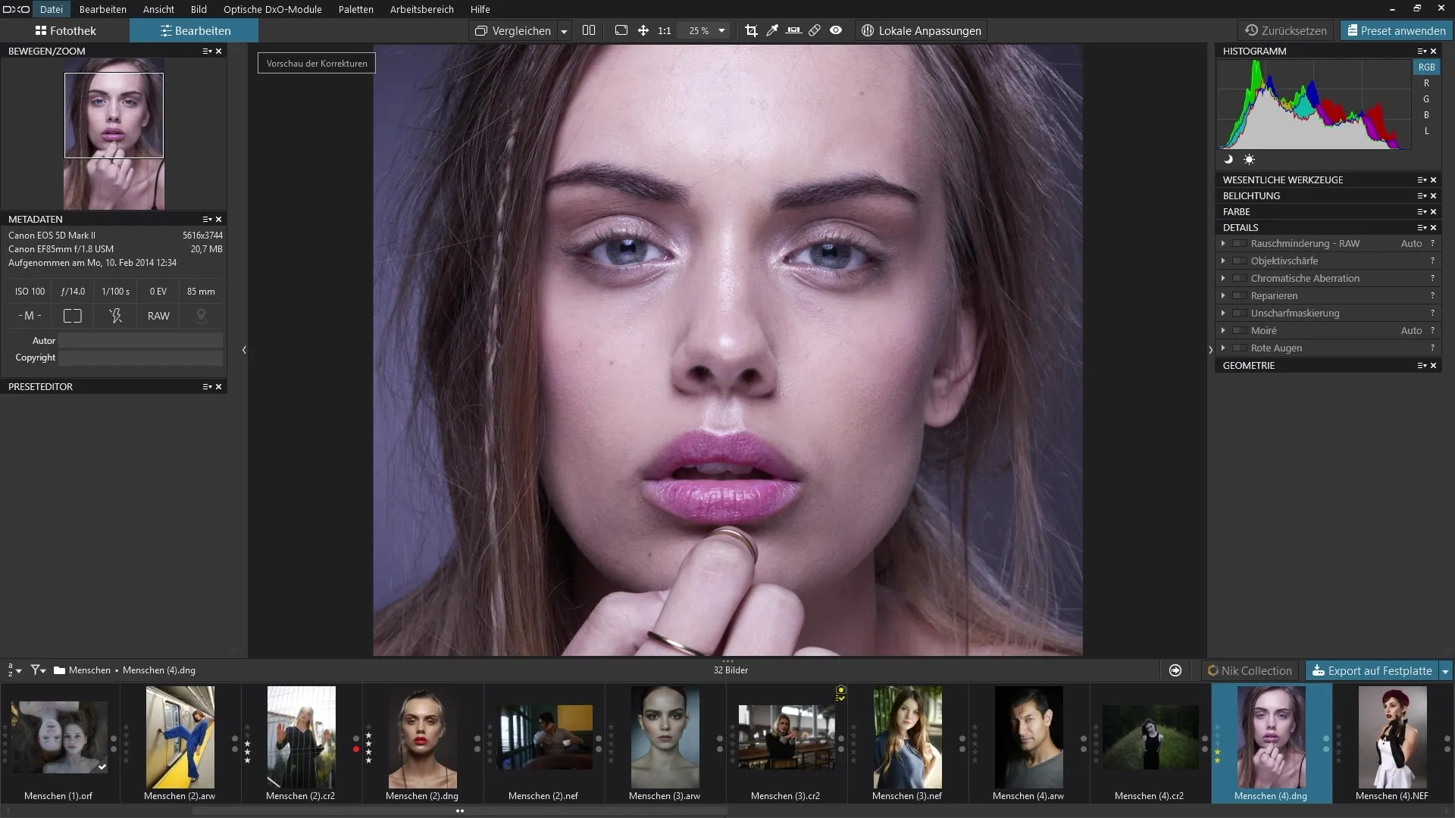
Task: Collapse the right panel arrow
Action: pyautogui.click(x=1210, y=350)
